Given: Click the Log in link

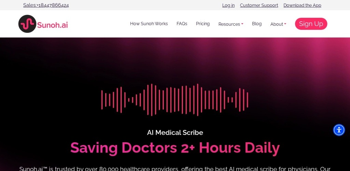Looking at the screenshot, I should (228, 5).
